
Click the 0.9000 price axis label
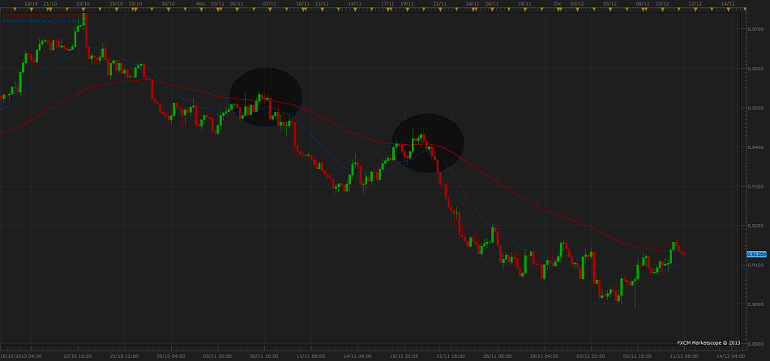pyautogui.click(x=754, y=304)
